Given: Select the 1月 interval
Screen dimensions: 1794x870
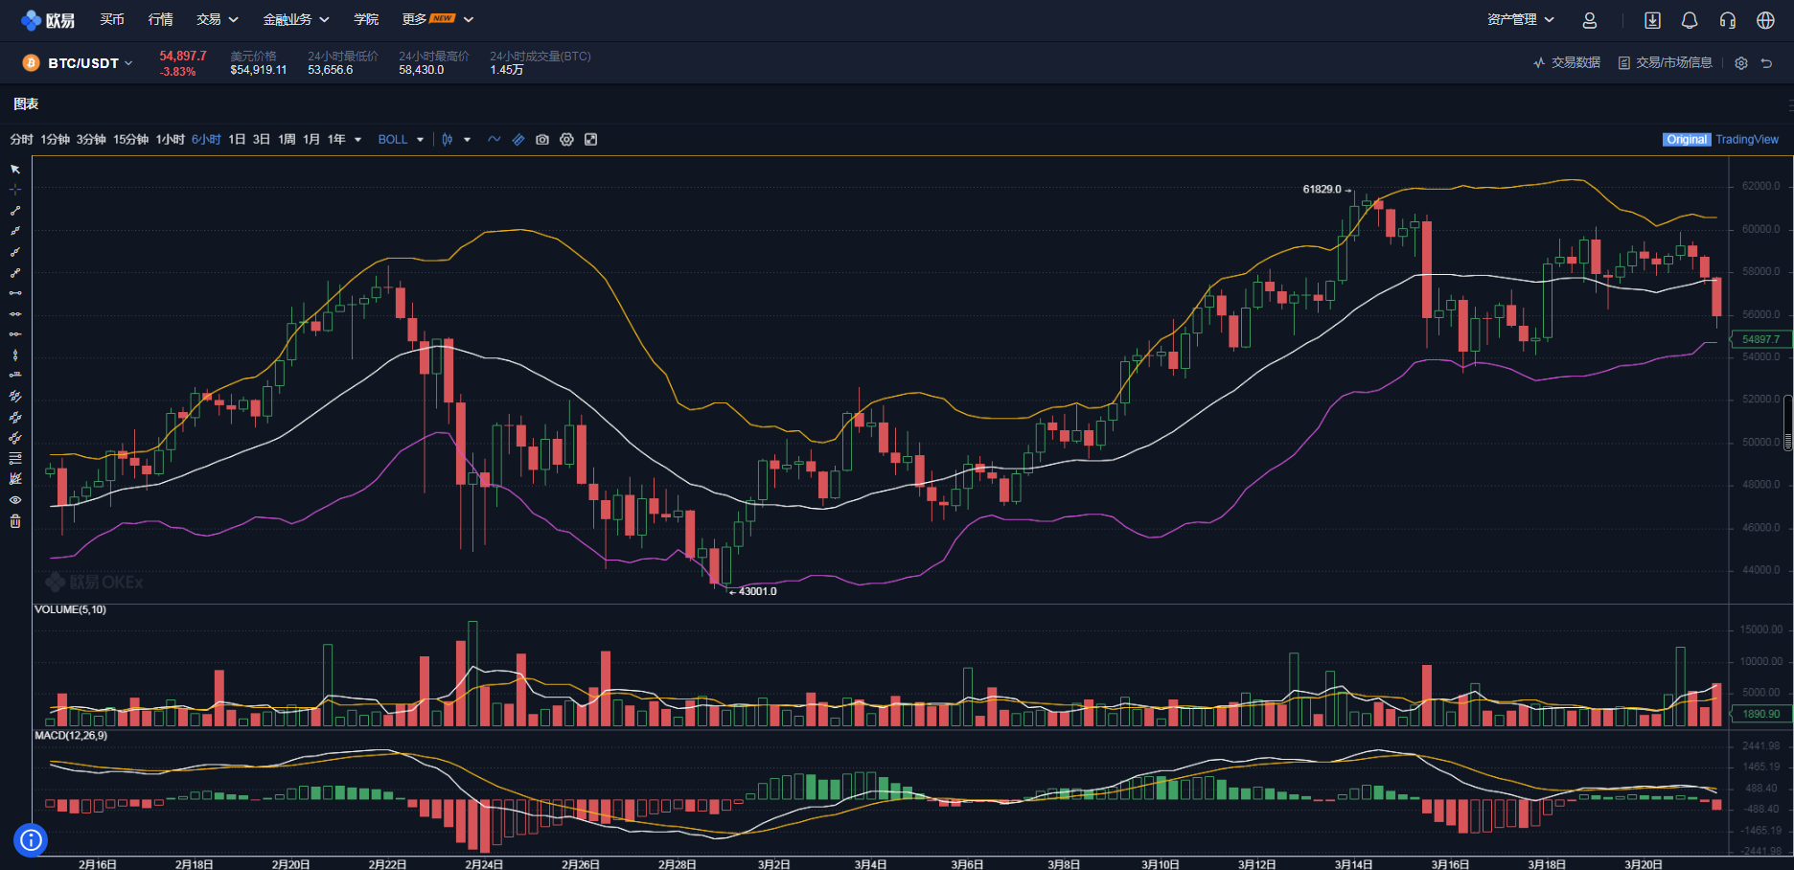Looking at the screenshot, I should [311, 140].
